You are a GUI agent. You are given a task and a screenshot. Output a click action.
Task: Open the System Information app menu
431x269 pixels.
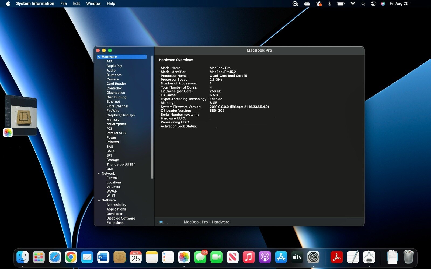point(35,3)
